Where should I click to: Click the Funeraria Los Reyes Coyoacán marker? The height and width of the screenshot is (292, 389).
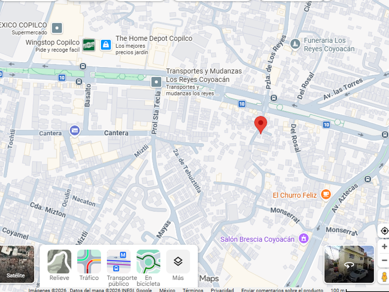[295, 44]
